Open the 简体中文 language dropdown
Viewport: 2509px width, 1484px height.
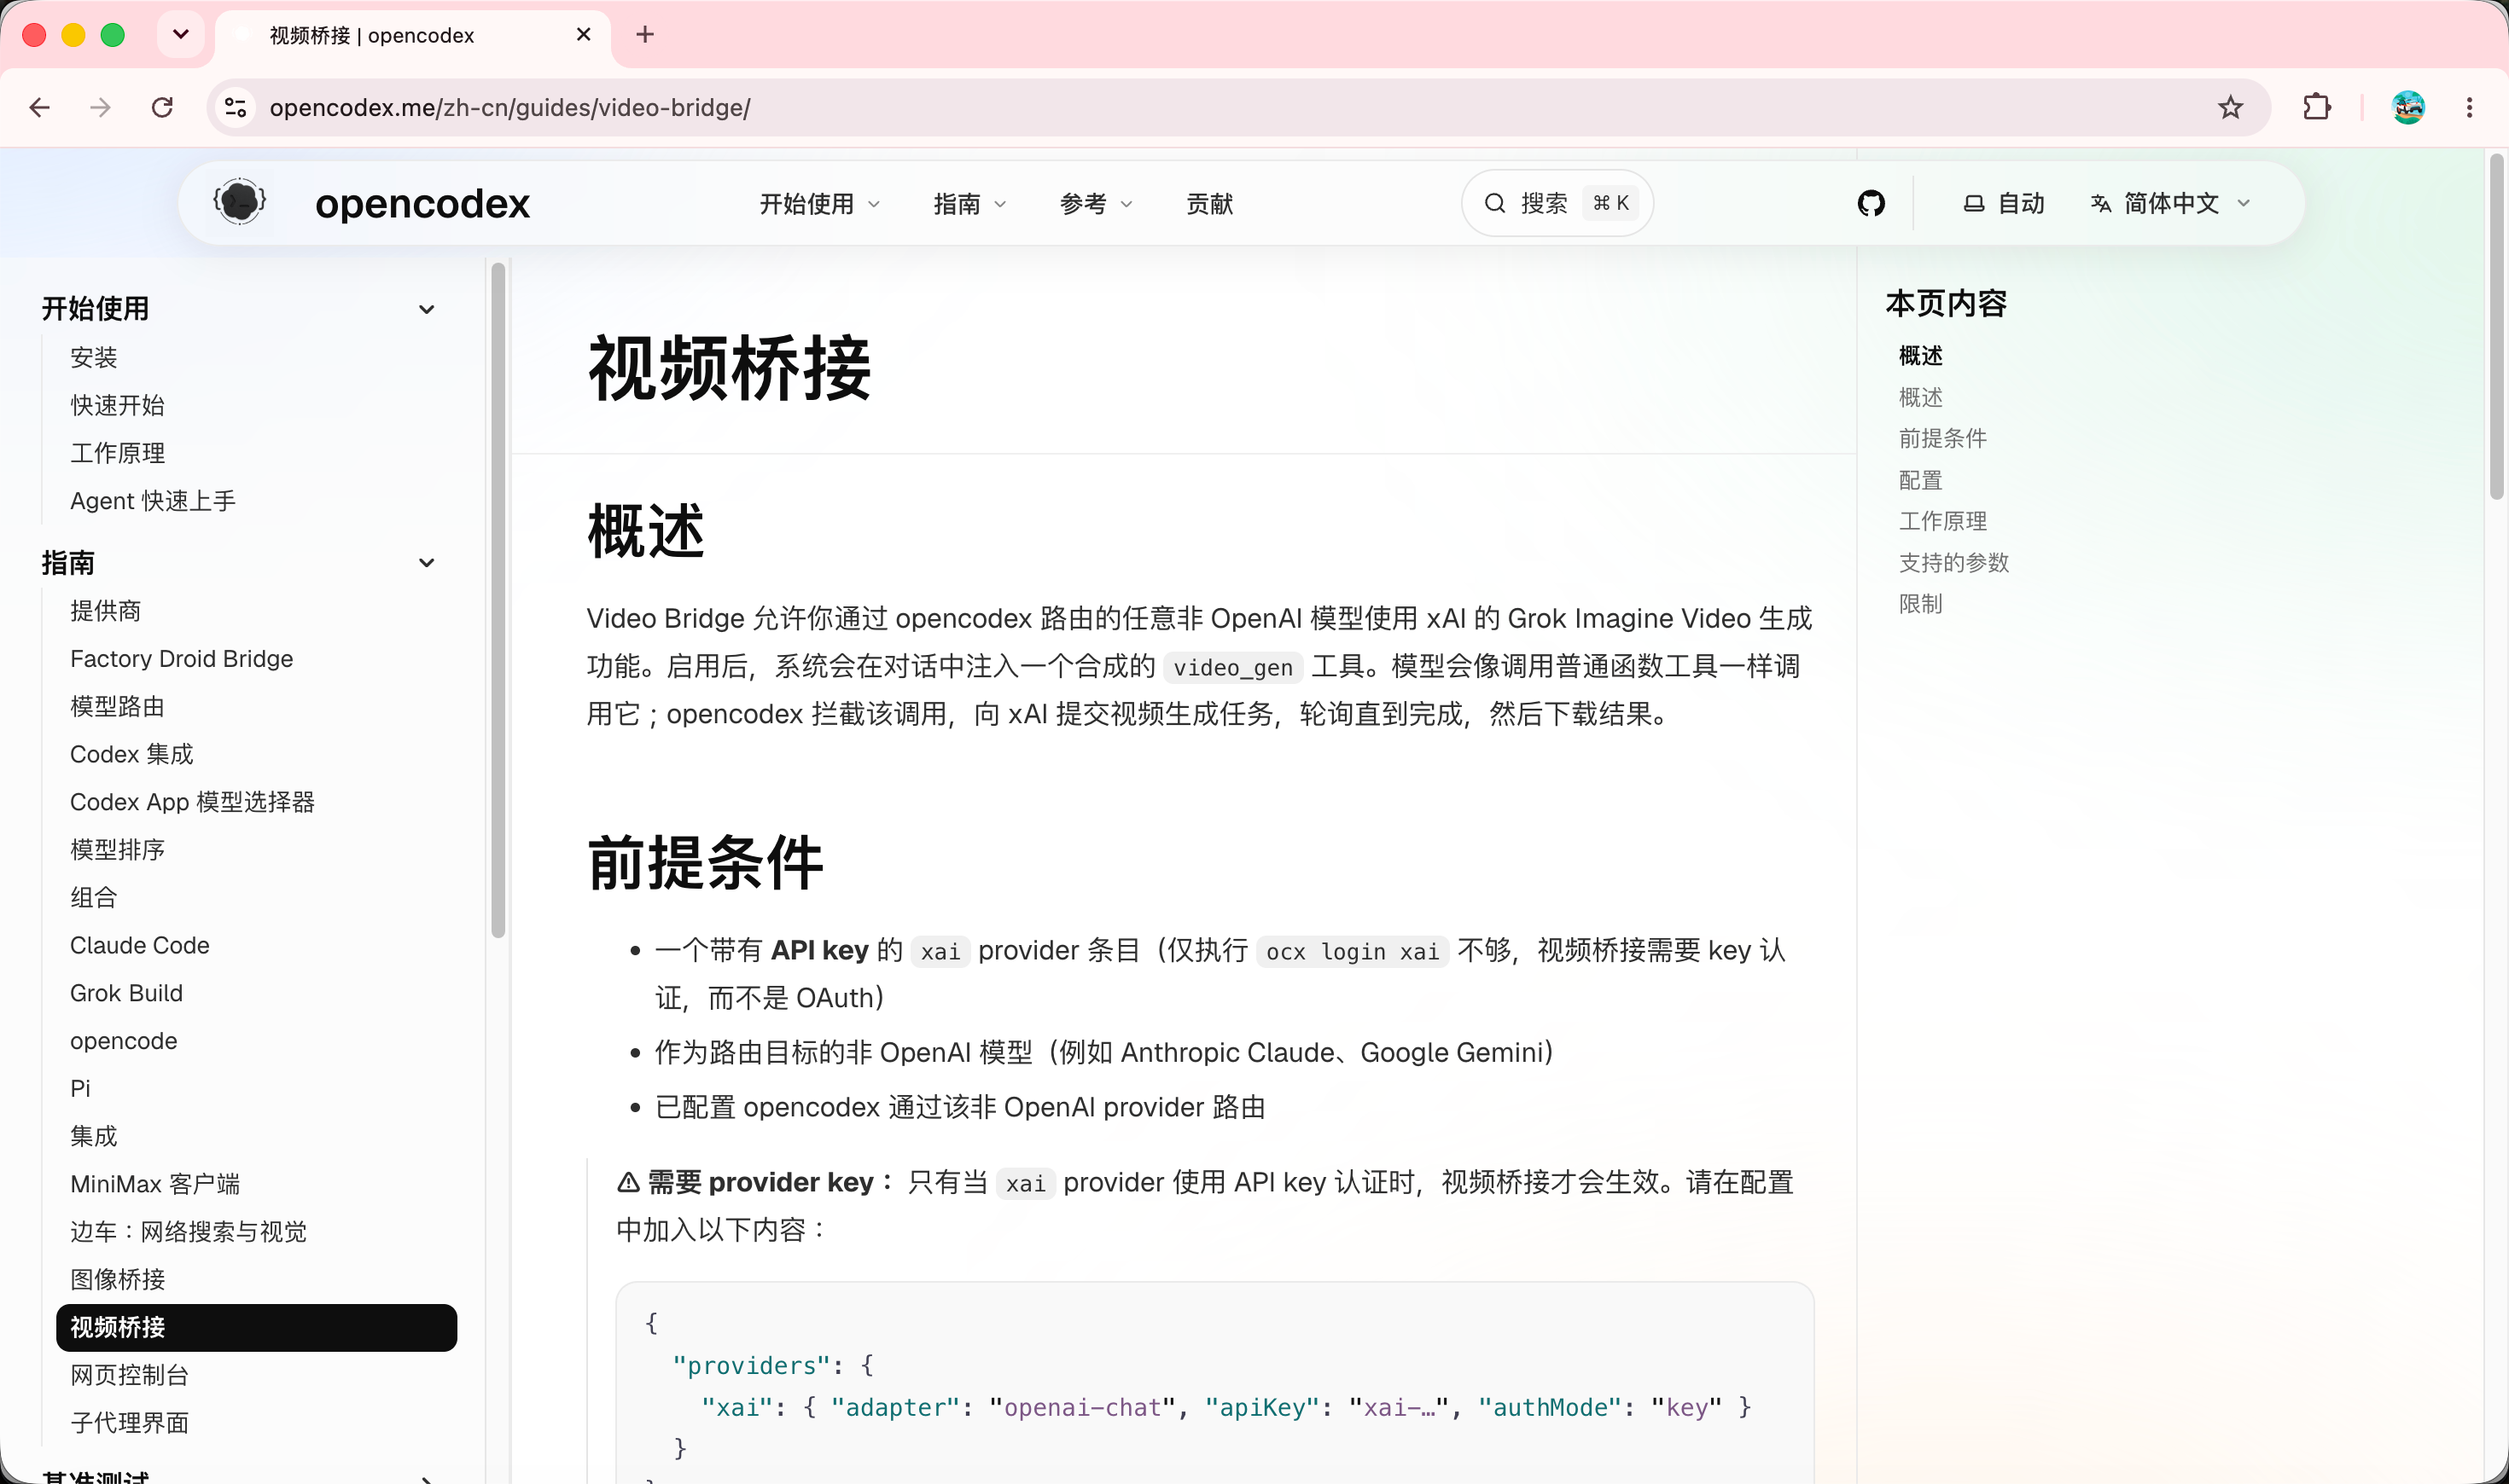[x=2170, y=204]
